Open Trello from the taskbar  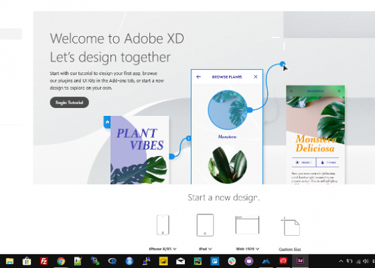215,261
